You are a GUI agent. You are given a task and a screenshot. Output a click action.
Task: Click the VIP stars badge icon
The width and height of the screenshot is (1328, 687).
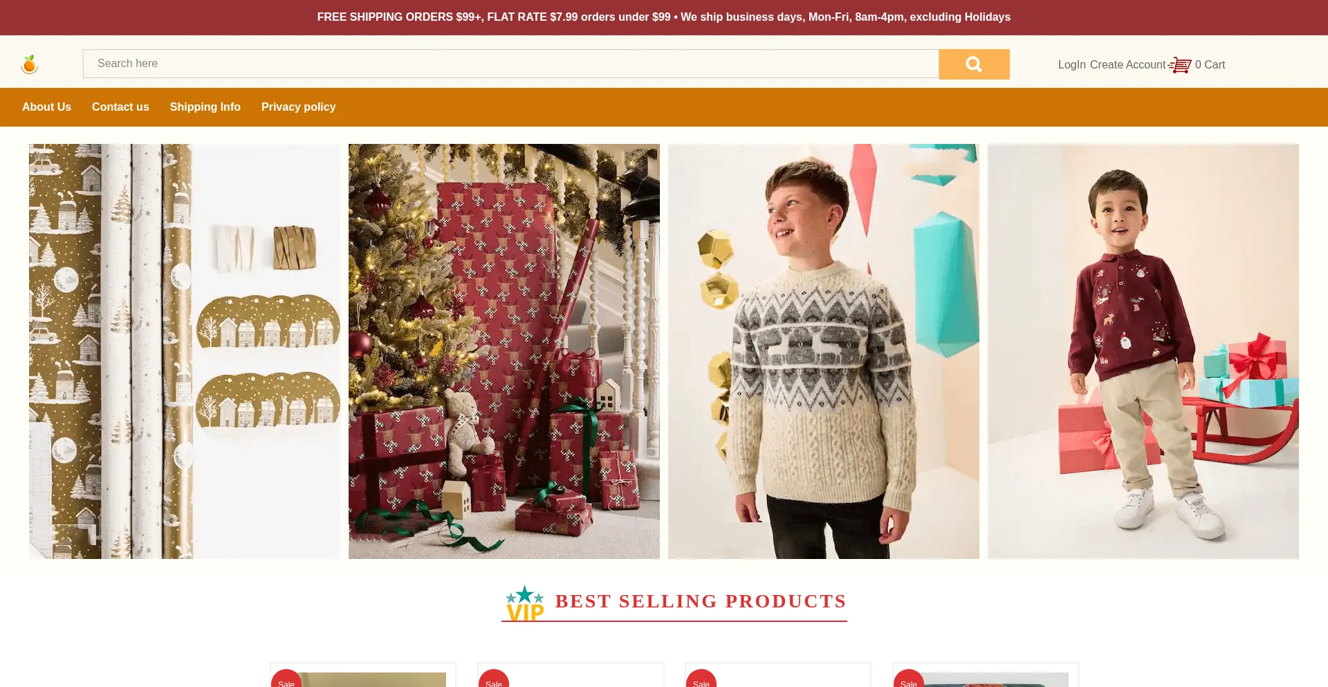pos(525,603)
